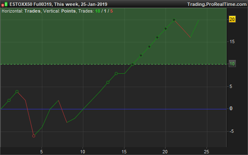Image resolution: width=248 pixels, height=155 pixels.
Task: Click the neutral trades count 1
Action: [105, 11]
